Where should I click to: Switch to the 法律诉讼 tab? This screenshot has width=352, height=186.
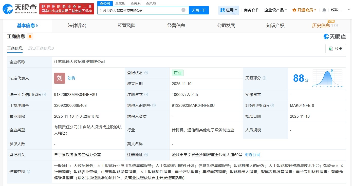coord(77,25)
